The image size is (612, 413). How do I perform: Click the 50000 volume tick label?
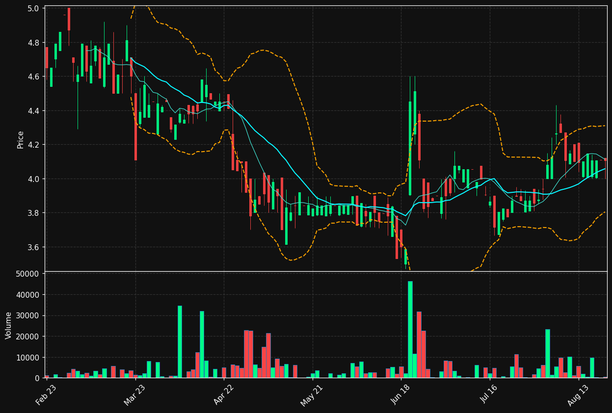click(28, 274)
